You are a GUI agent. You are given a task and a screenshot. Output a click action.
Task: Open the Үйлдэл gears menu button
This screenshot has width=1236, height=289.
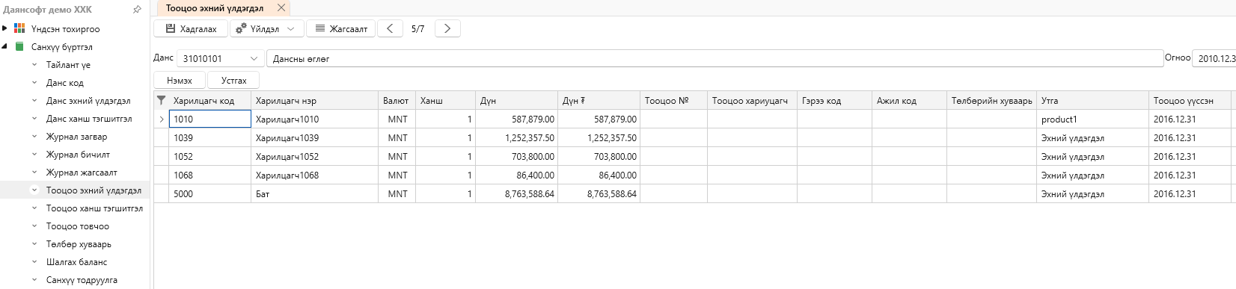coord(266,28)
